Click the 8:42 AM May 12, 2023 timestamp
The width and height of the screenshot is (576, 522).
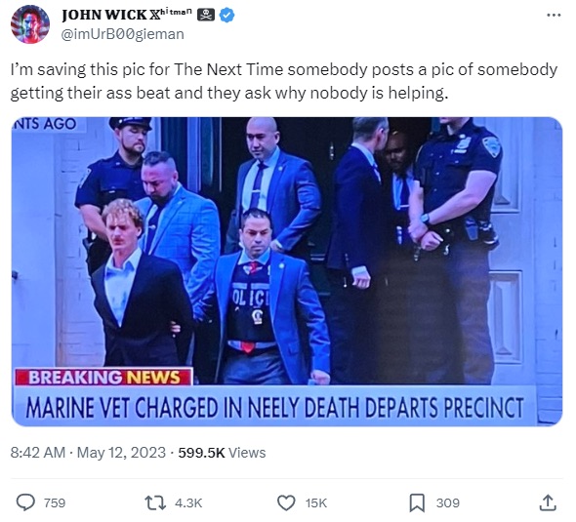88,453
